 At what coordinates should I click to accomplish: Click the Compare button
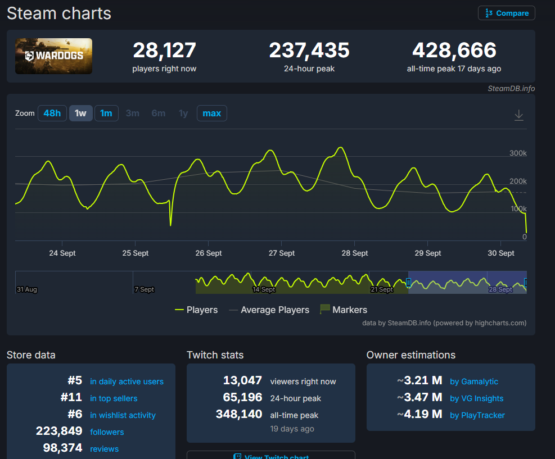[x=506, y=13]
